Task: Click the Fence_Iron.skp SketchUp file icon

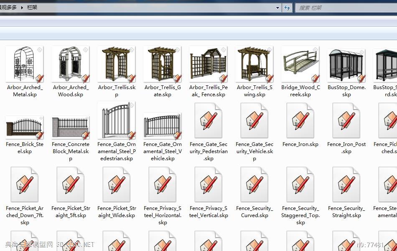Action: coord(300,120)
